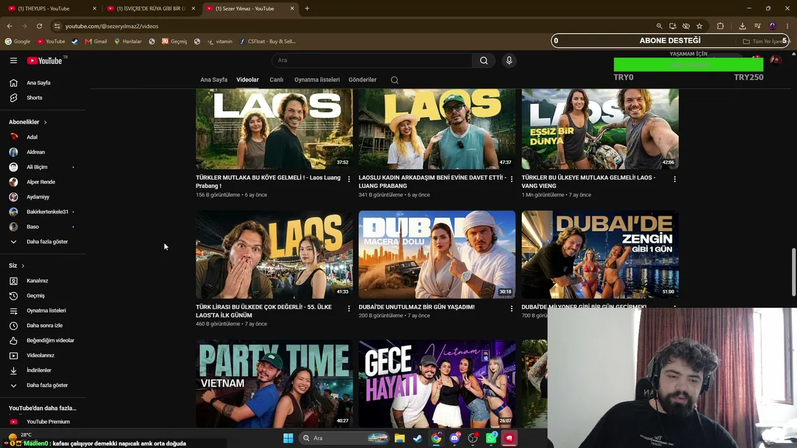
Task: Open the DUBAI Macera Dolu video thumbnail
Action: coord(437,254)
